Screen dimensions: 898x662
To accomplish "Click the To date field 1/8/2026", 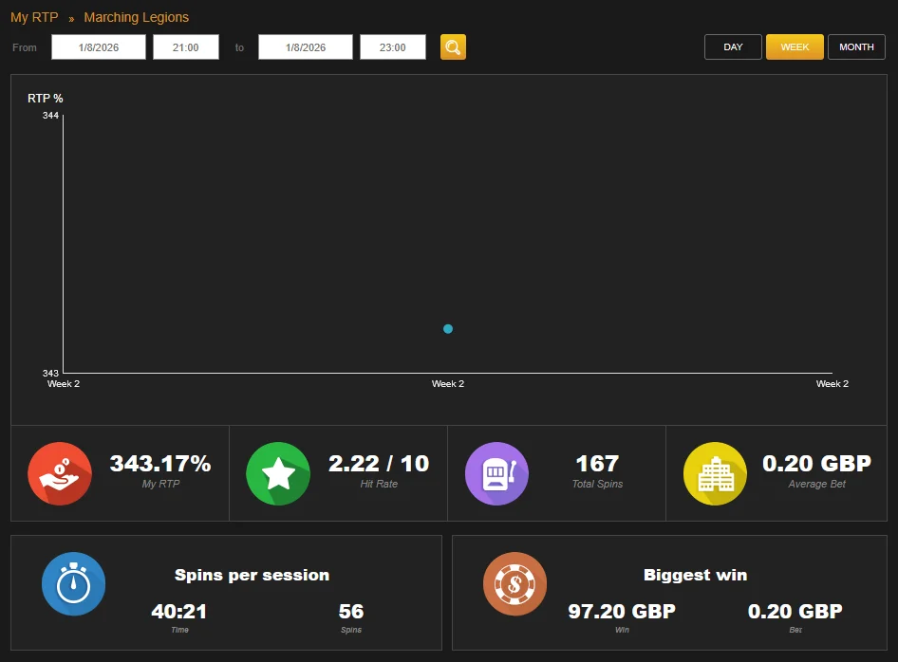I will (306, 46).
